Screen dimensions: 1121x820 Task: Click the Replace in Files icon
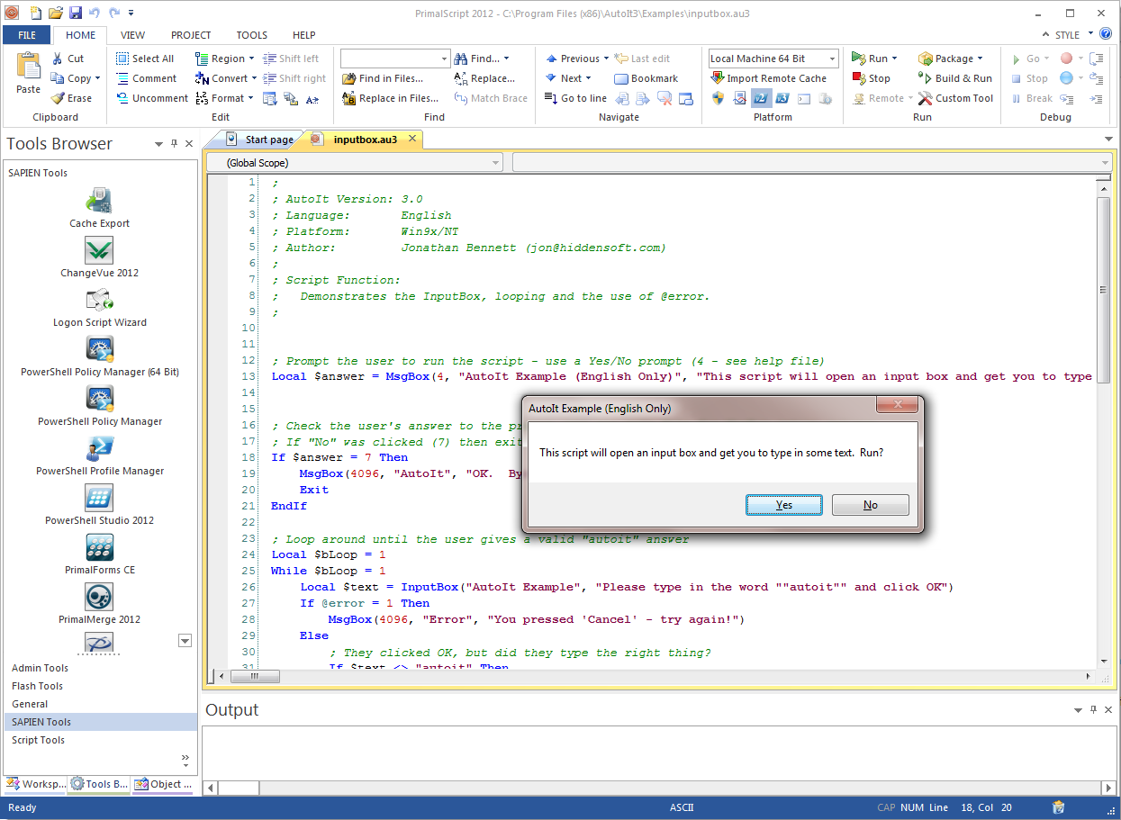pyautogui.click(x=349, y=98)
